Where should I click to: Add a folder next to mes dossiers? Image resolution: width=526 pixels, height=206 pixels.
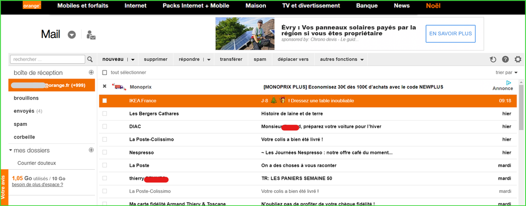click(91, 150)
